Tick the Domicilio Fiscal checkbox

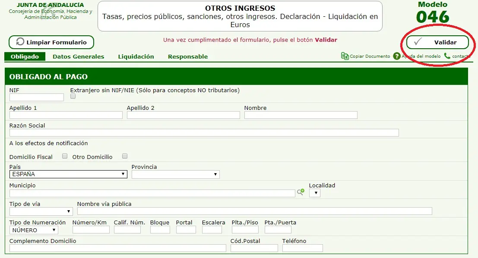pos(65,156)
